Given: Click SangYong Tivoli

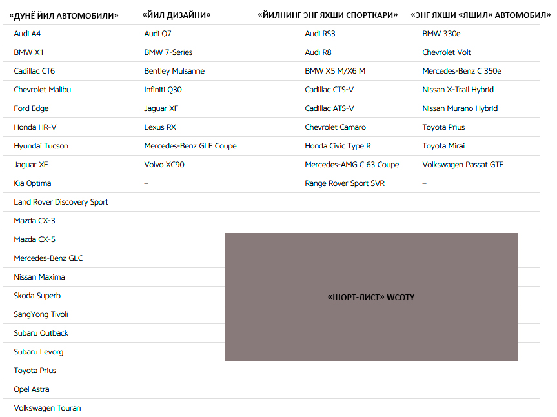Looking at the screenshot, I should tap(41, 315).
